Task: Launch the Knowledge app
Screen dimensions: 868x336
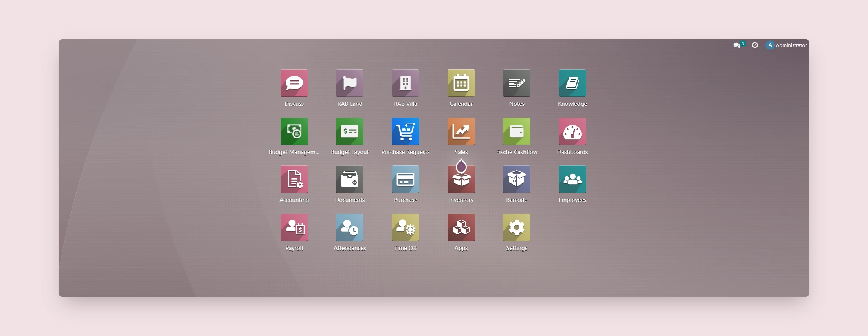Action: pyautogui.click(x=572, y=83)
